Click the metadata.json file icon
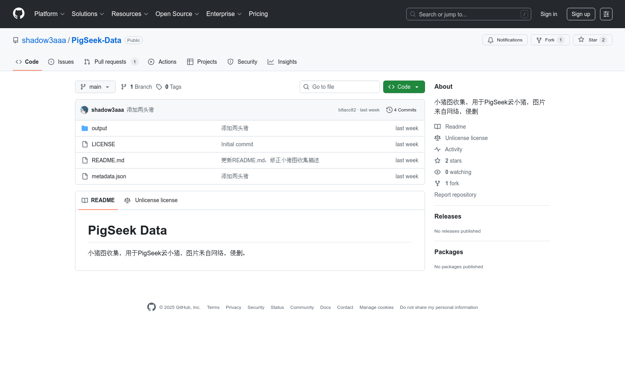Image resolution: width=625 pixels, height=391 pixels. point(85,176)
